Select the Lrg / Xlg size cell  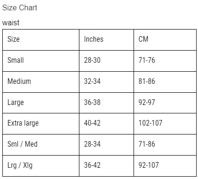[41, 166]
